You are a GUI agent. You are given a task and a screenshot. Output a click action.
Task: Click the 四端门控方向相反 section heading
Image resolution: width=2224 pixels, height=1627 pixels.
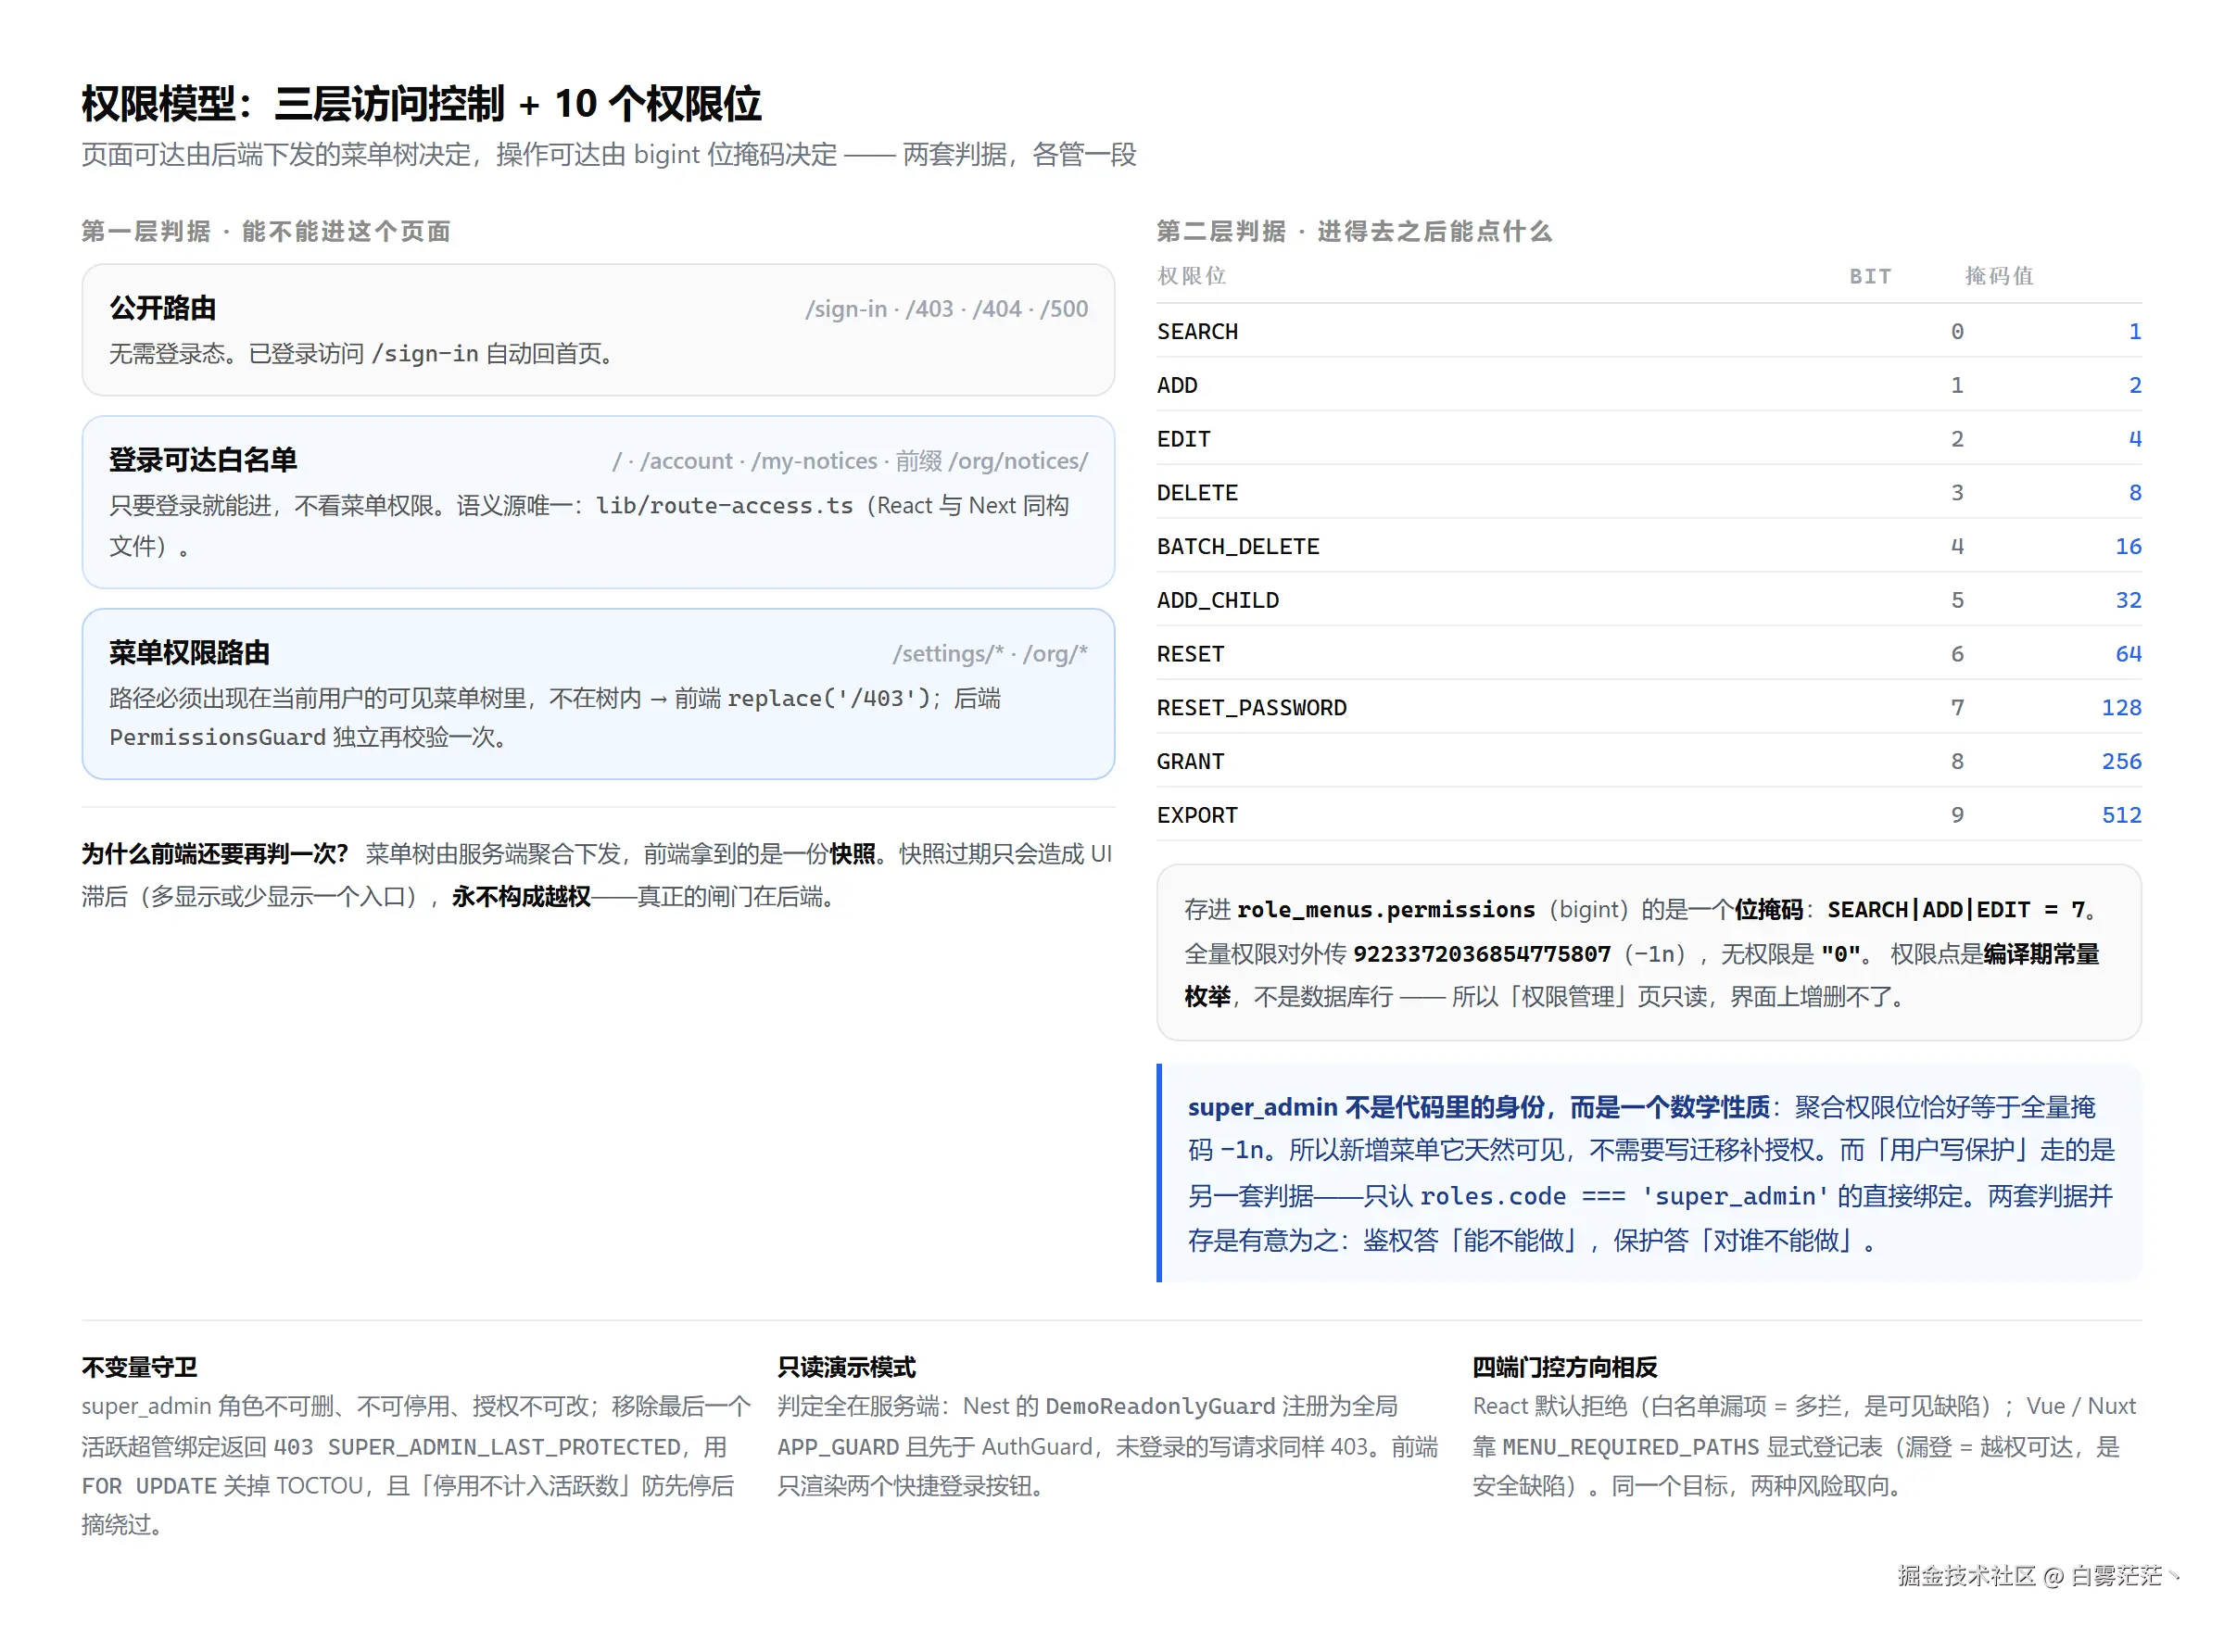click(x=1564, y=1367)
